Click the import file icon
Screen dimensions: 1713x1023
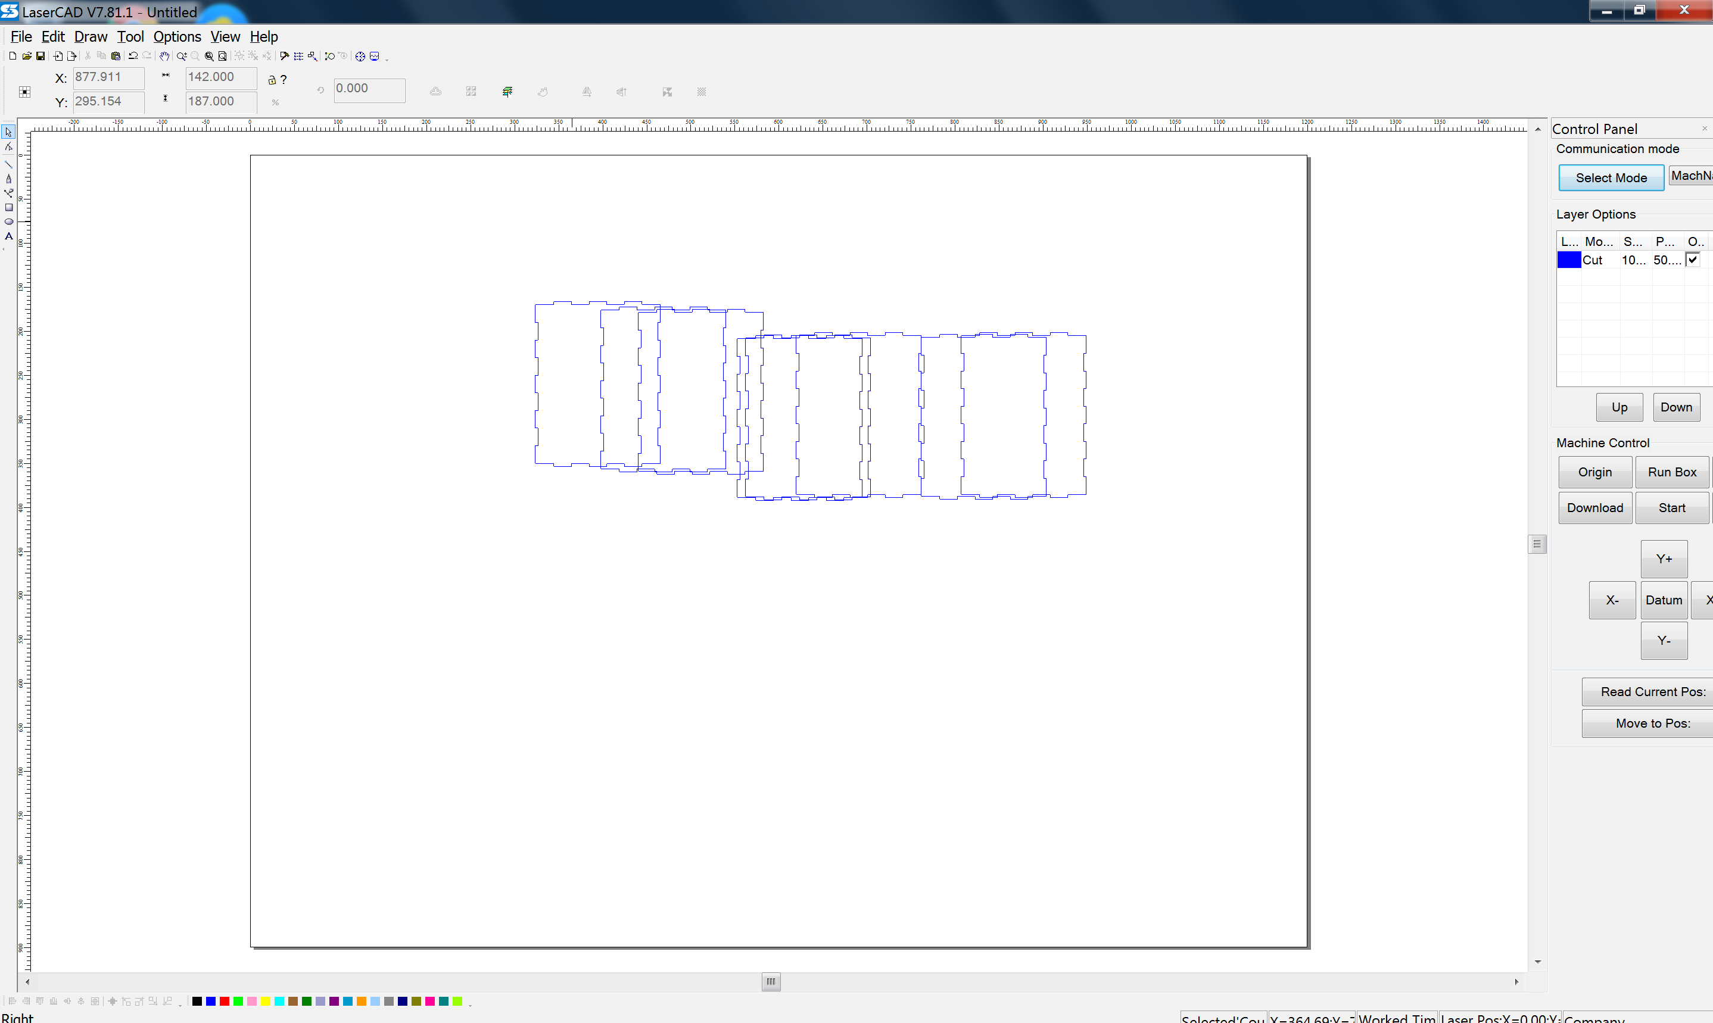[58, 57]
